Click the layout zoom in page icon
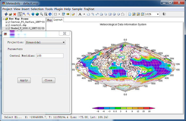 134,14
